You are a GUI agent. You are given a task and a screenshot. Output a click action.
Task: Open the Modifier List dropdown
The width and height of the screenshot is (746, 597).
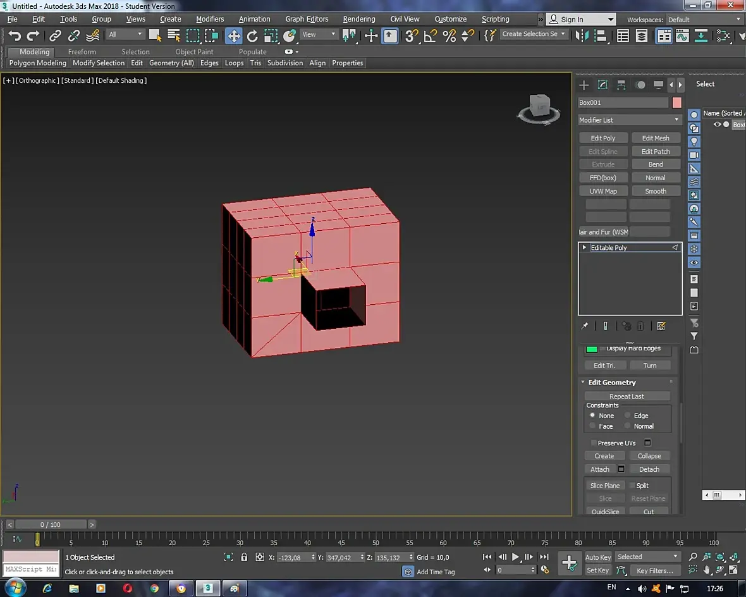click(629, 120)
